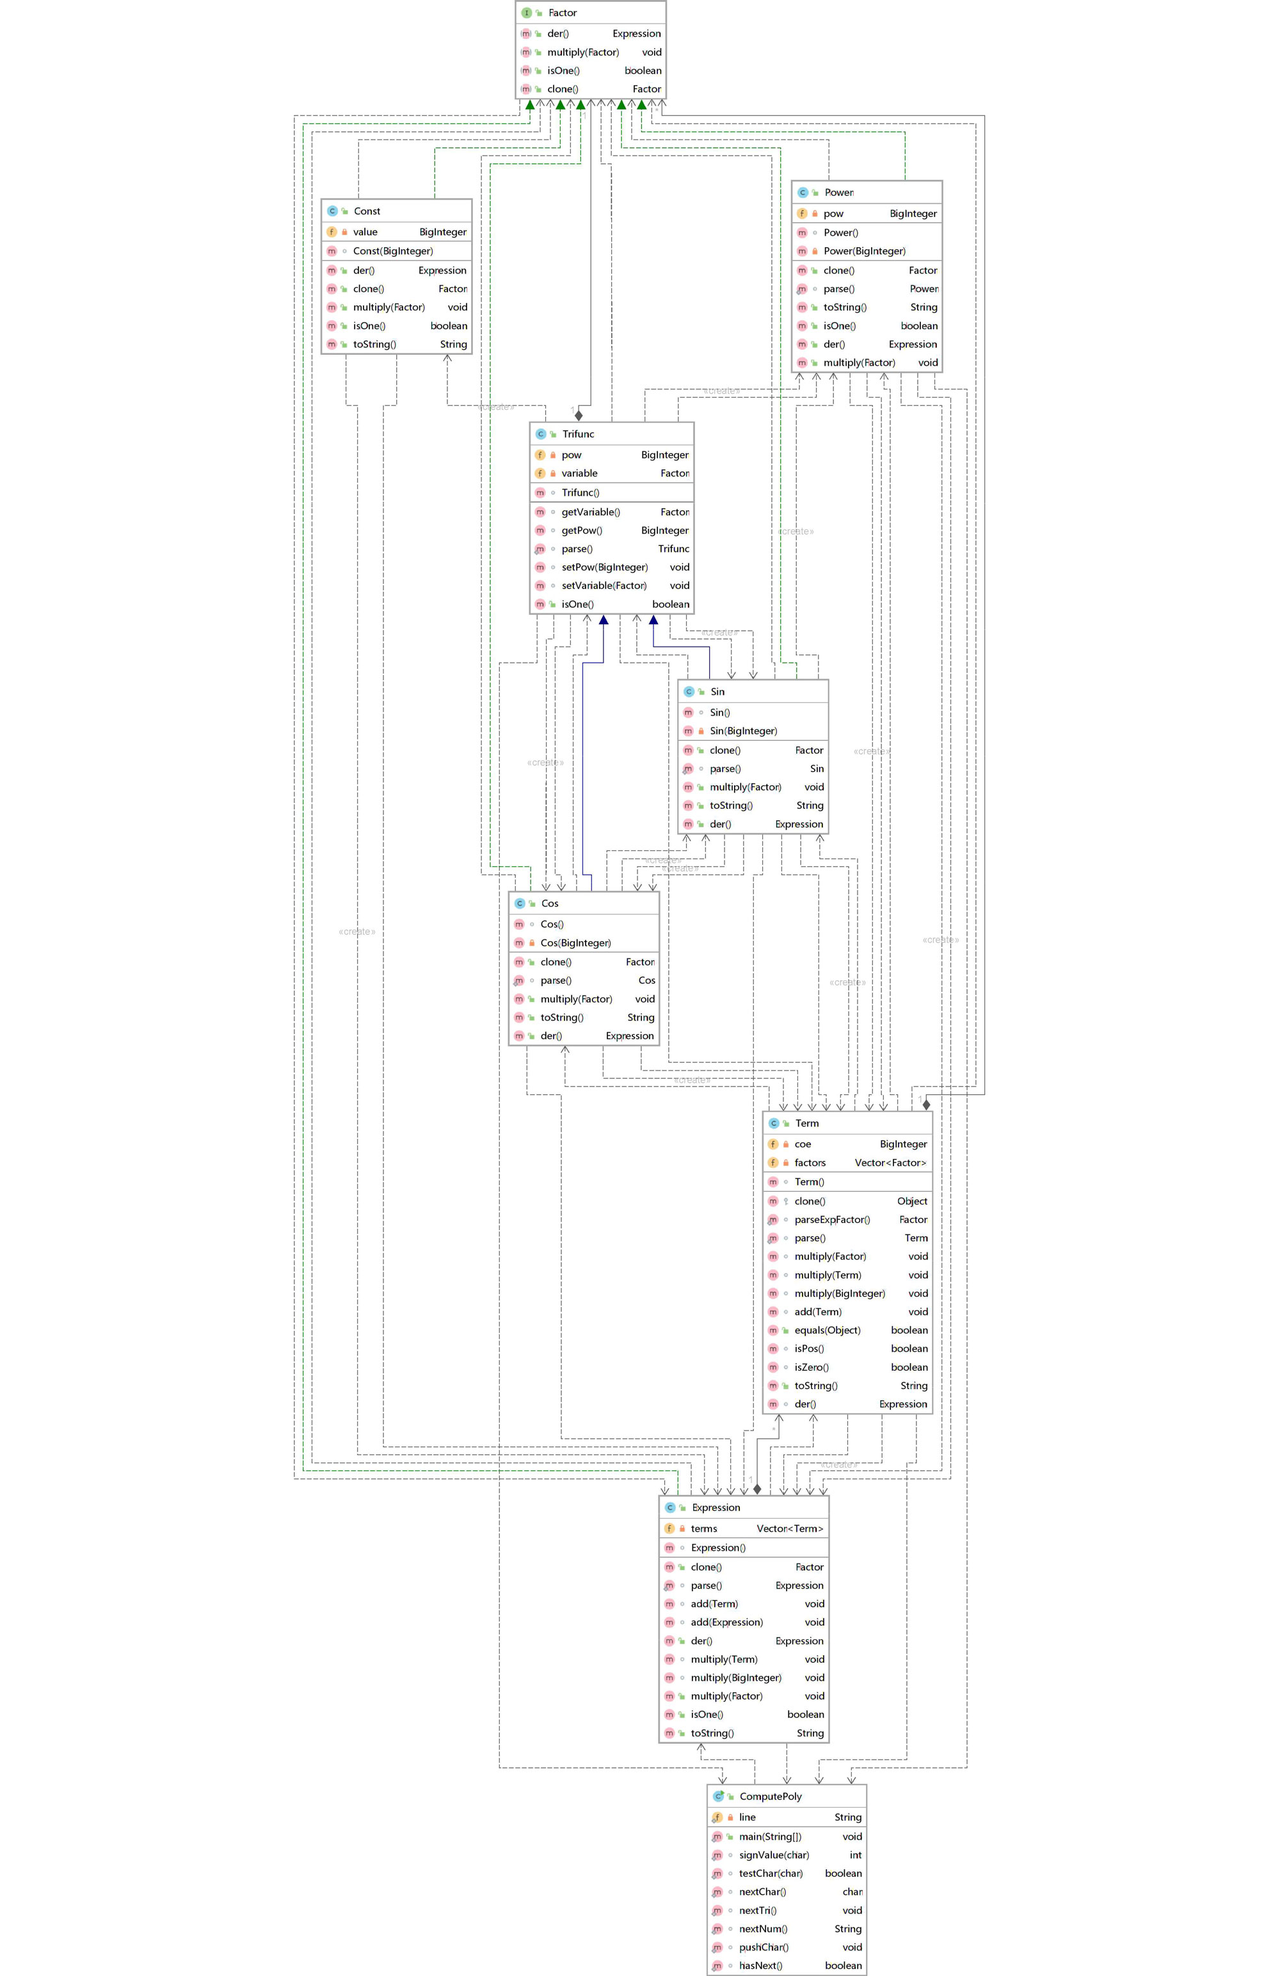Screen dimensions: 1280x1976
Task: Select the Power parse() method
Action: tap(838, 289)
